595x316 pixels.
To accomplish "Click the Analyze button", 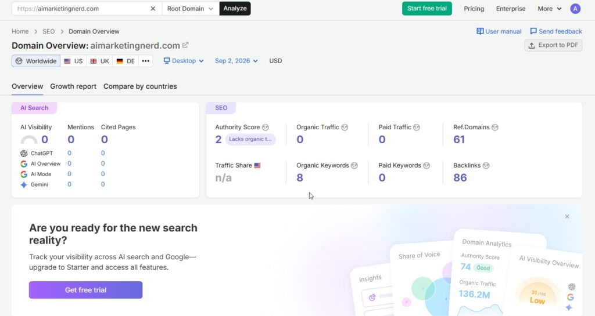I will click(x=235, y=8).
